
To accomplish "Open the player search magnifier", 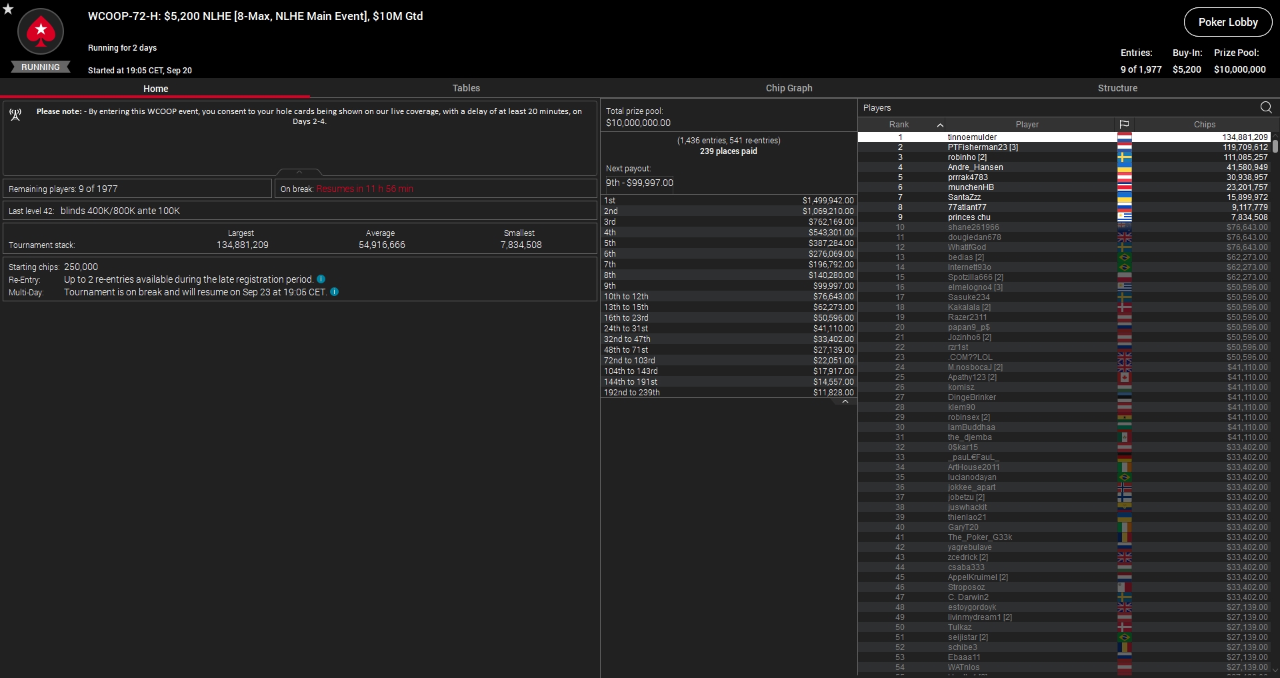I will 1266,107.
